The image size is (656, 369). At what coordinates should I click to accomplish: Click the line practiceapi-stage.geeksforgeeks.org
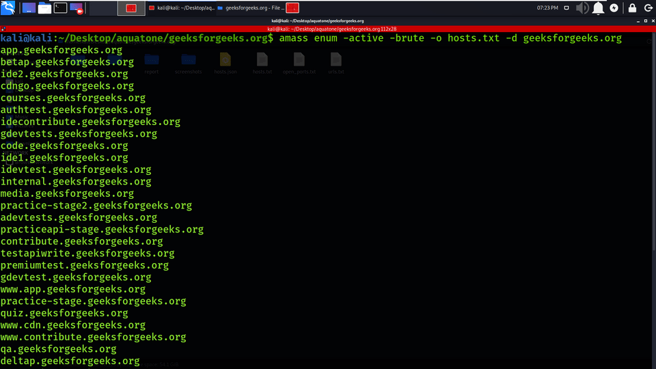102,230
